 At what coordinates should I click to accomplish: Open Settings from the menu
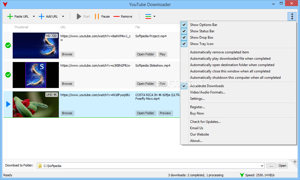point(238,99)
